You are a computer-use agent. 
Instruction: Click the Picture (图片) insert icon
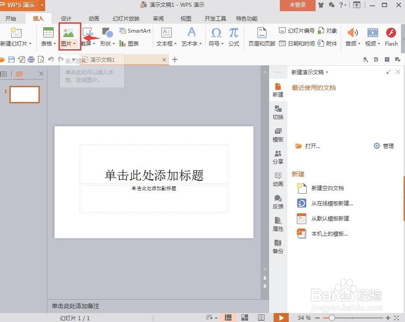click(68, 33)
